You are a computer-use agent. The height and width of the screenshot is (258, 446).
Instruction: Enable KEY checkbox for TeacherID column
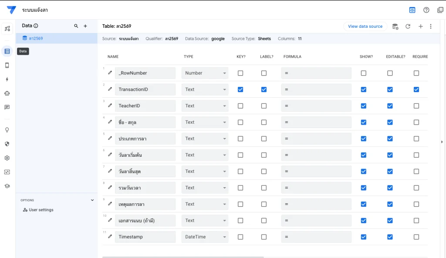click(240, 106)
